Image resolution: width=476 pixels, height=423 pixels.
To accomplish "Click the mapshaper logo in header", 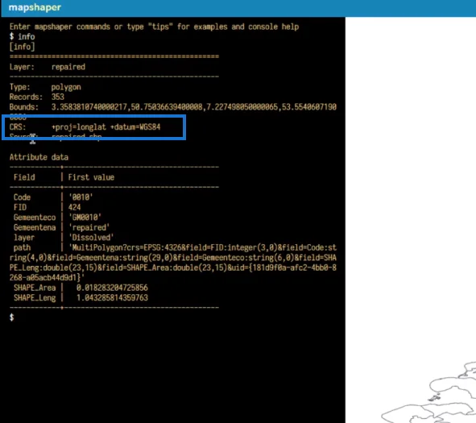I will [35, 7].
